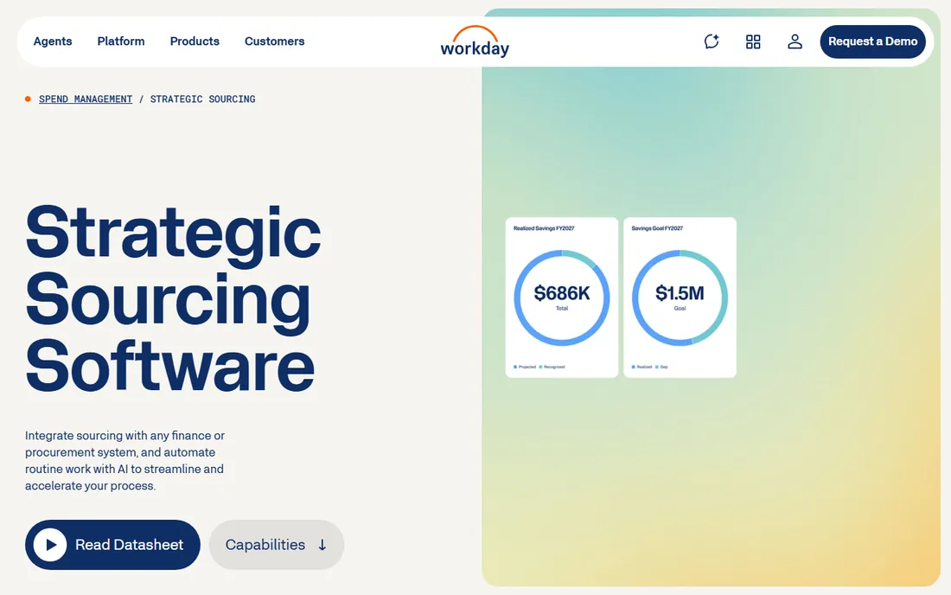Open the Customers navigation menu

click(274, 42)
